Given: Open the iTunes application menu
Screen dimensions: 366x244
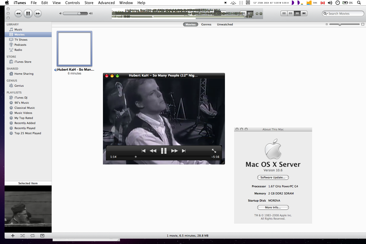Looking at the screenshot, I should click(x=20, y=3).
